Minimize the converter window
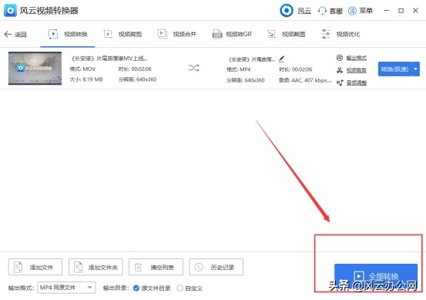Image resolution: width=426 pixels, height=300 pixels. [387, 11]
